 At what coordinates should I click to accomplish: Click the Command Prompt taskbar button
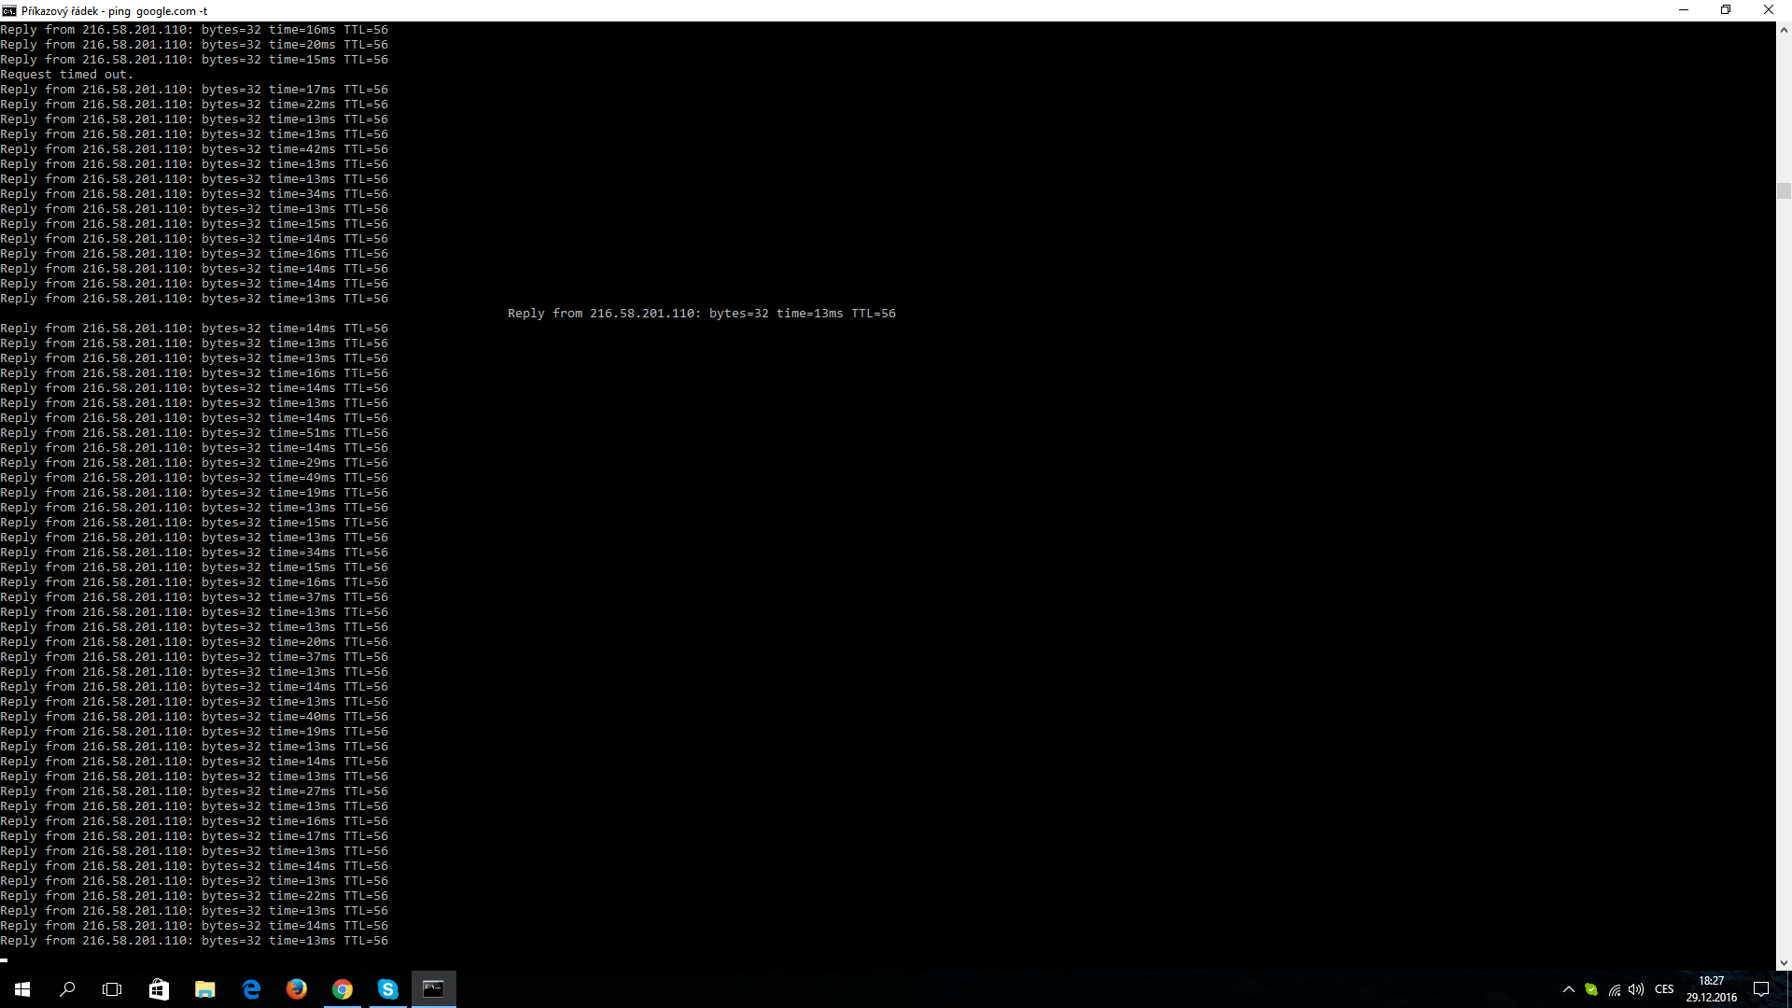[433, 989]
